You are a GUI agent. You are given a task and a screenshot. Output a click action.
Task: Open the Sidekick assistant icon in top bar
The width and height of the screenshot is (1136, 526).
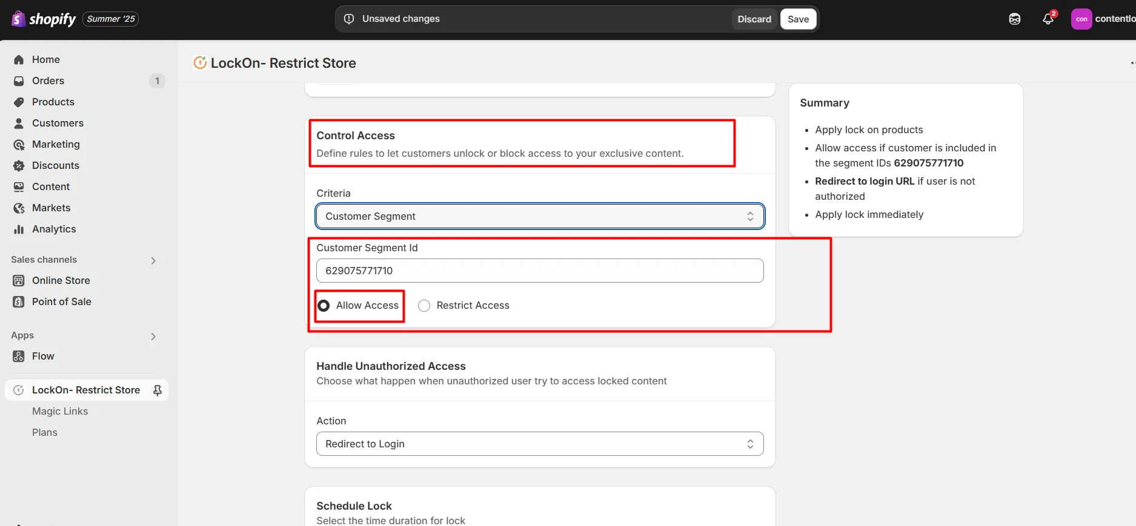[1015, 19]
